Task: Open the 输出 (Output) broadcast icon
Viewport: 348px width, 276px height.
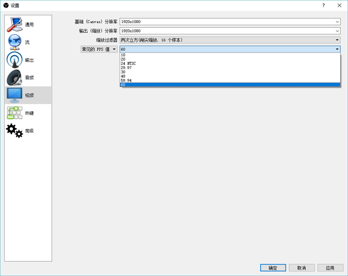Action: (x=15, y=60)
